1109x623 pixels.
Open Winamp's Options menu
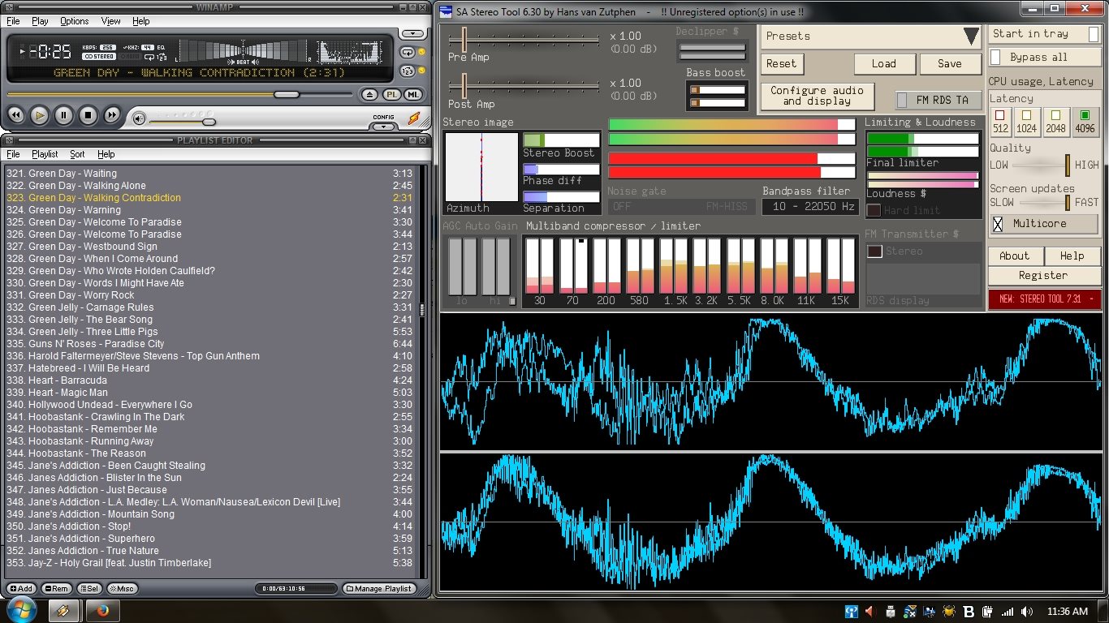75,21
